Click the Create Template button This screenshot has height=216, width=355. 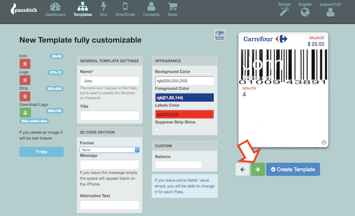point(293,169)
